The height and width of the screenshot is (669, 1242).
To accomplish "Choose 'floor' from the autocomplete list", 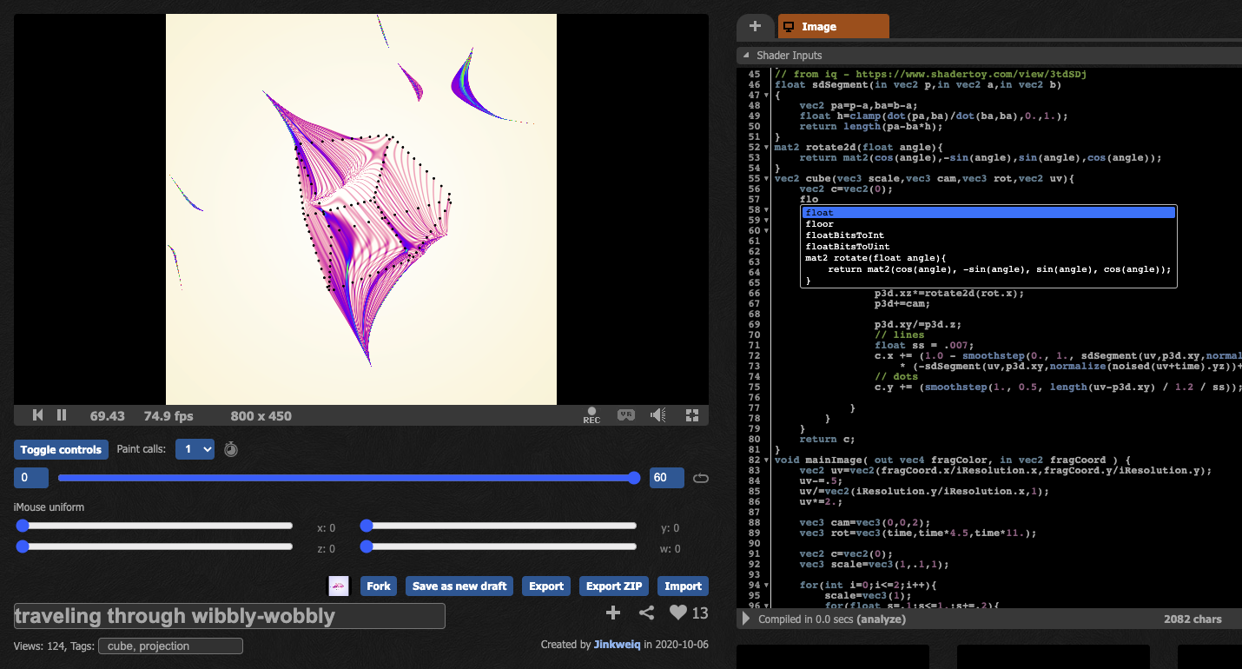I will pyautogui.click(x=988, y=224).
